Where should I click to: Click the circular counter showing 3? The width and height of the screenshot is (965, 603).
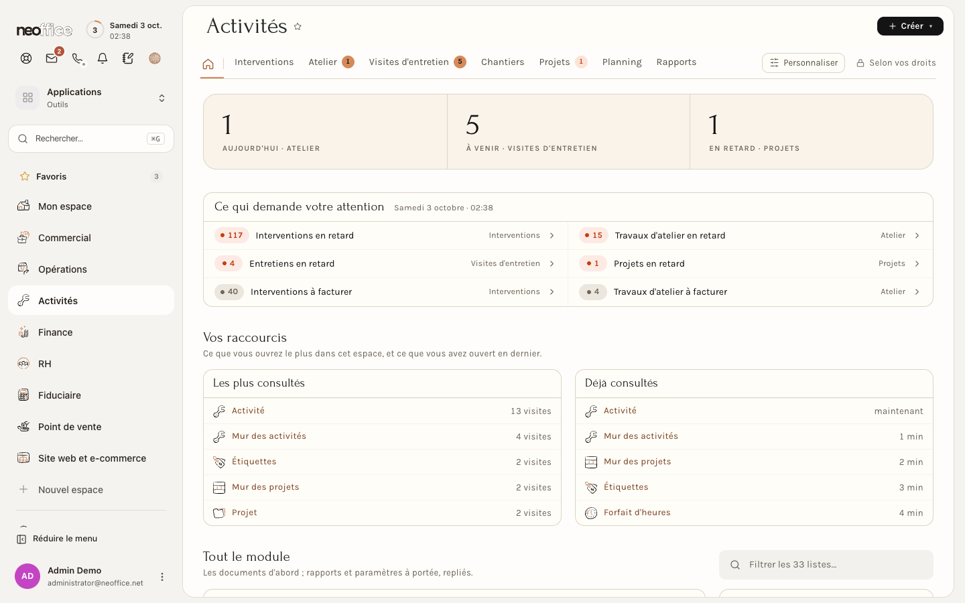pyautogui.click(x=95, y=30)
